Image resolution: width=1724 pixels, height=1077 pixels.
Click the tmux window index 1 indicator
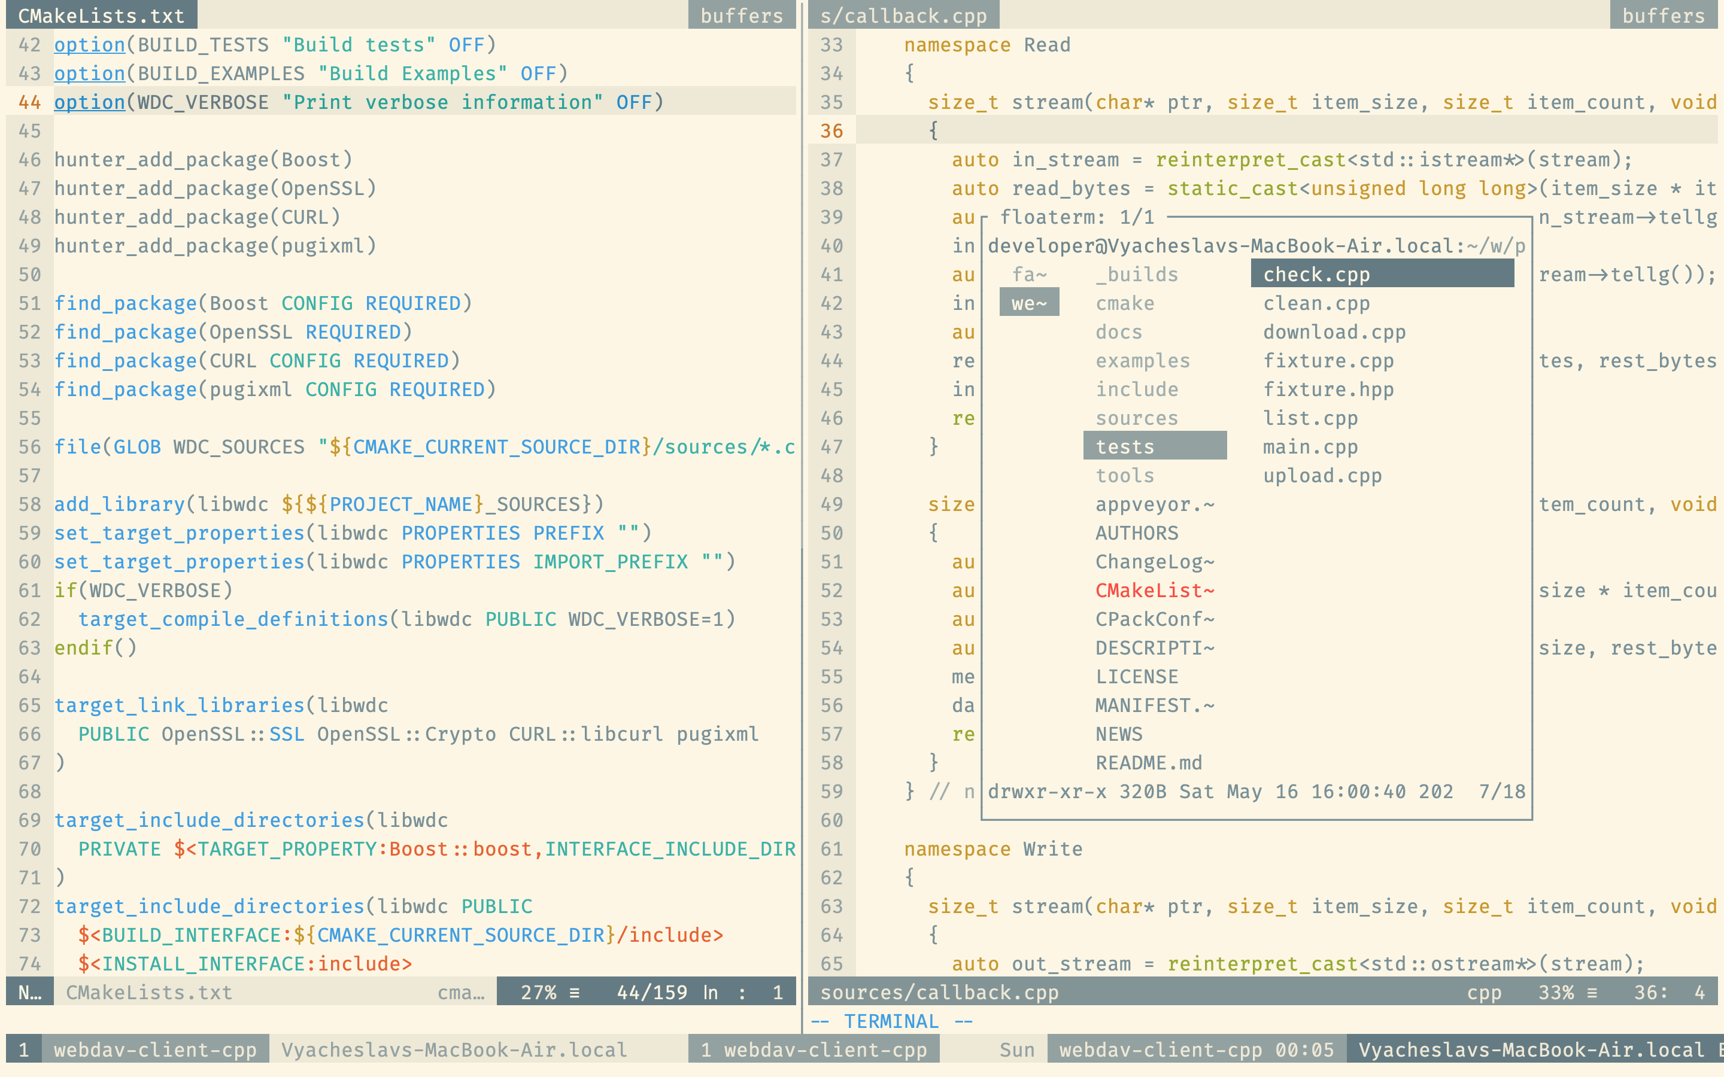pos(23,1049)
